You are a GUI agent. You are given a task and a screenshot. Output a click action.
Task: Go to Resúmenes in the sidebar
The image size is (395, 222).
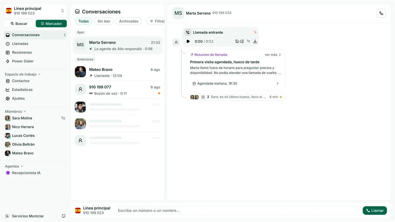pos(35,53)
